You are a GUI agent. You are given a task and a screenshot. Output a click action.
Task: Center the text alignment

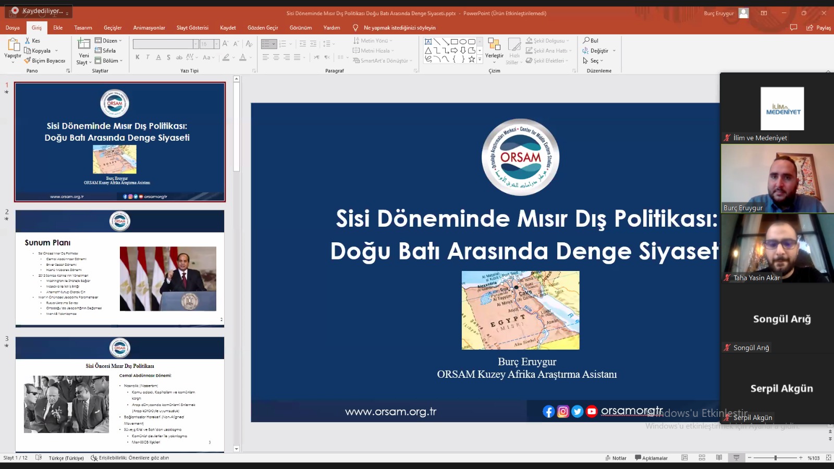[276, 57]
